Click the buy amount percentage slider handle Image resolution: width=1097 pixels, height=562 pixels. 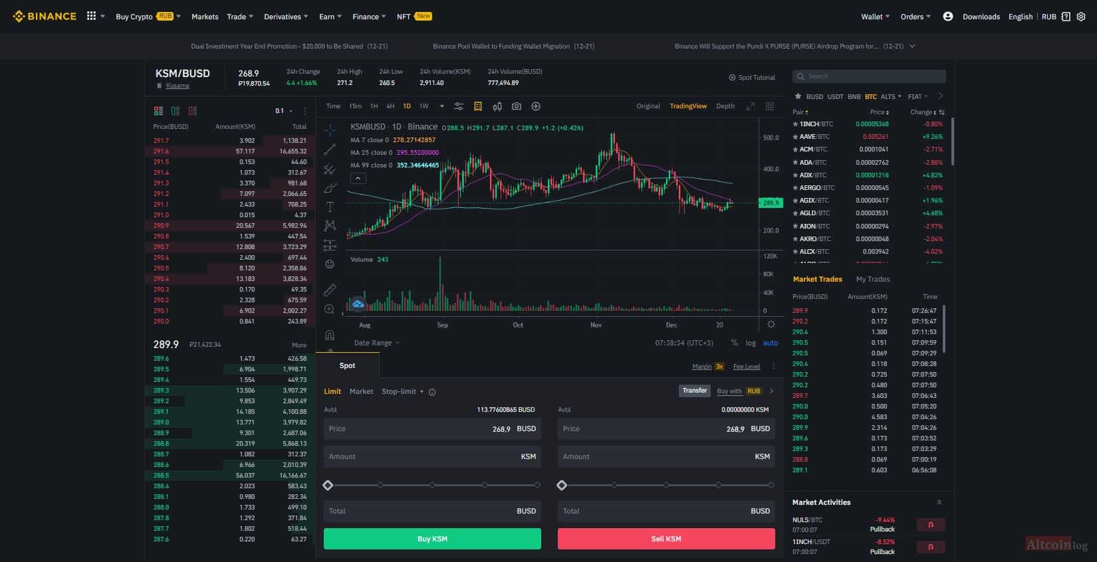[328, 485]
